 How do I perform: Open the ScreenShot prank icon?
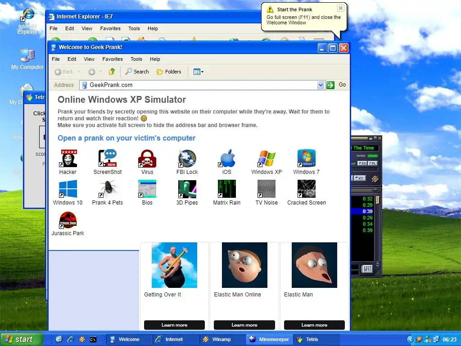click(107, 162)
